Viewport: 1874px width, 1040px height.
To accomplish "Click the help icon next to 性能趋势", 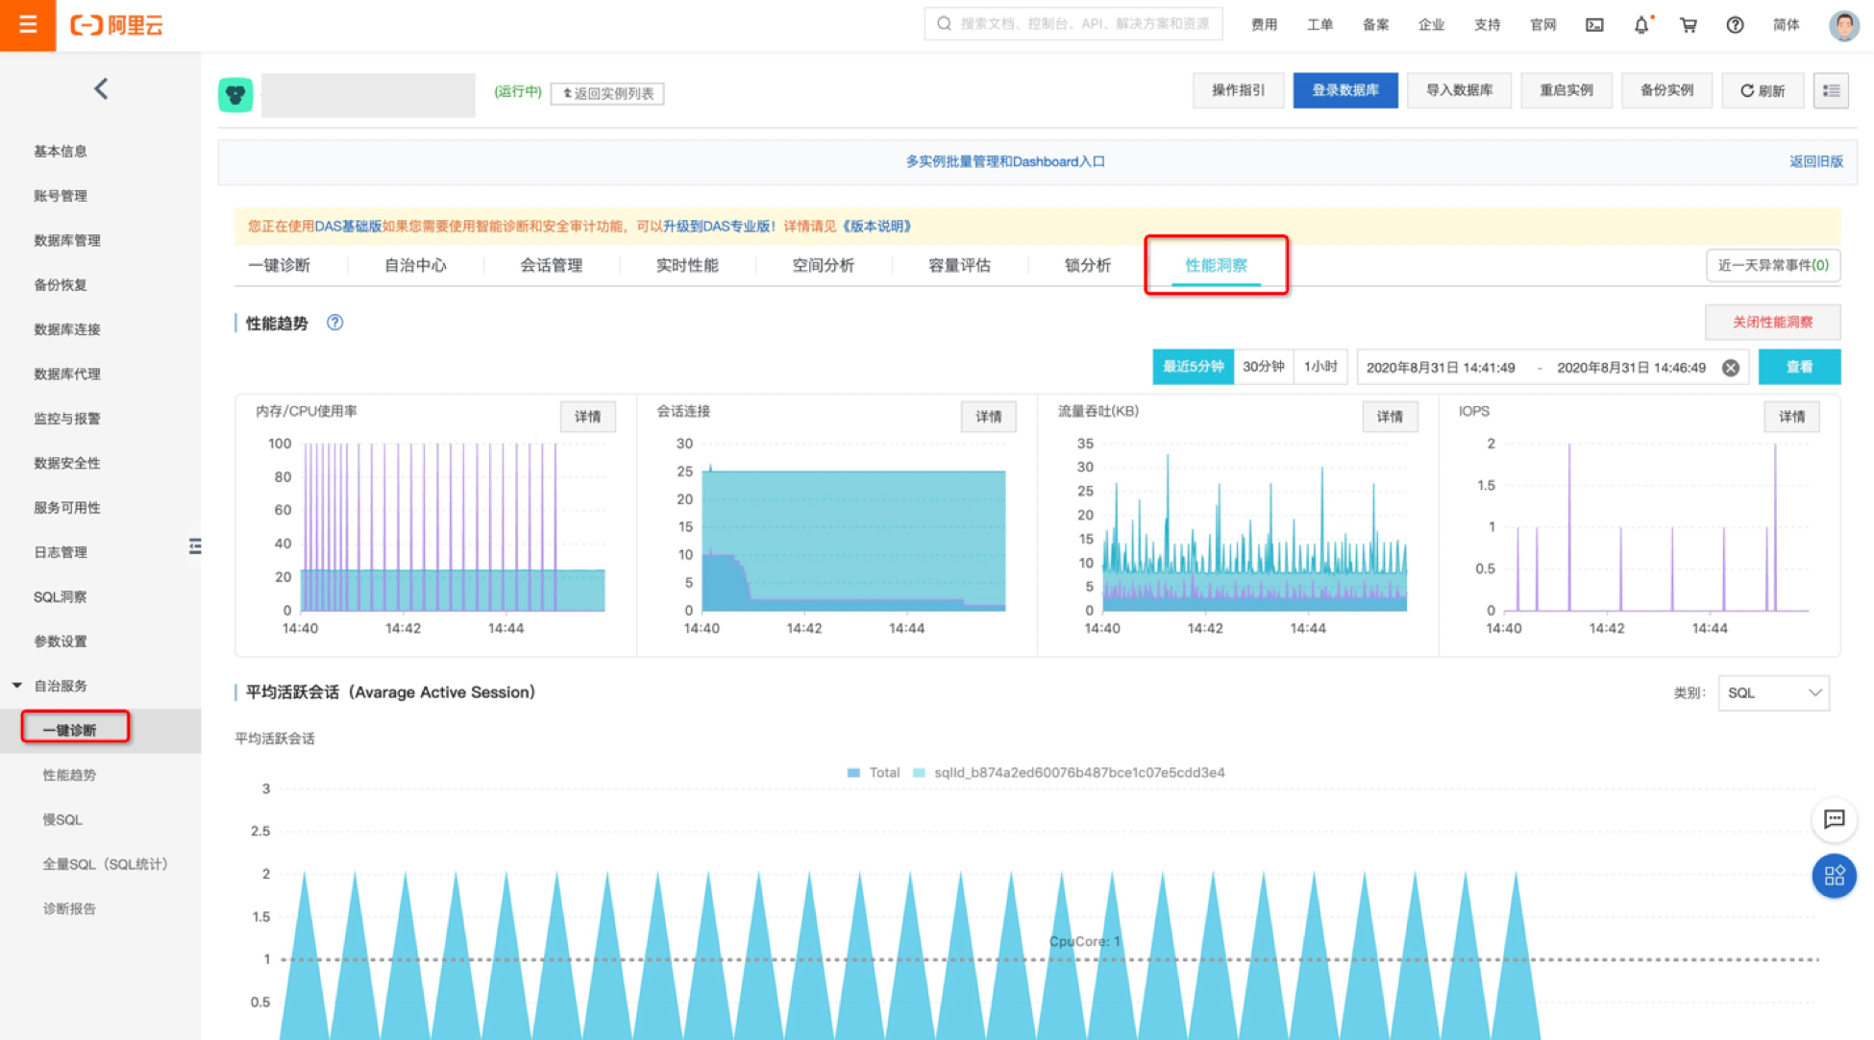I will pos(334,323).
